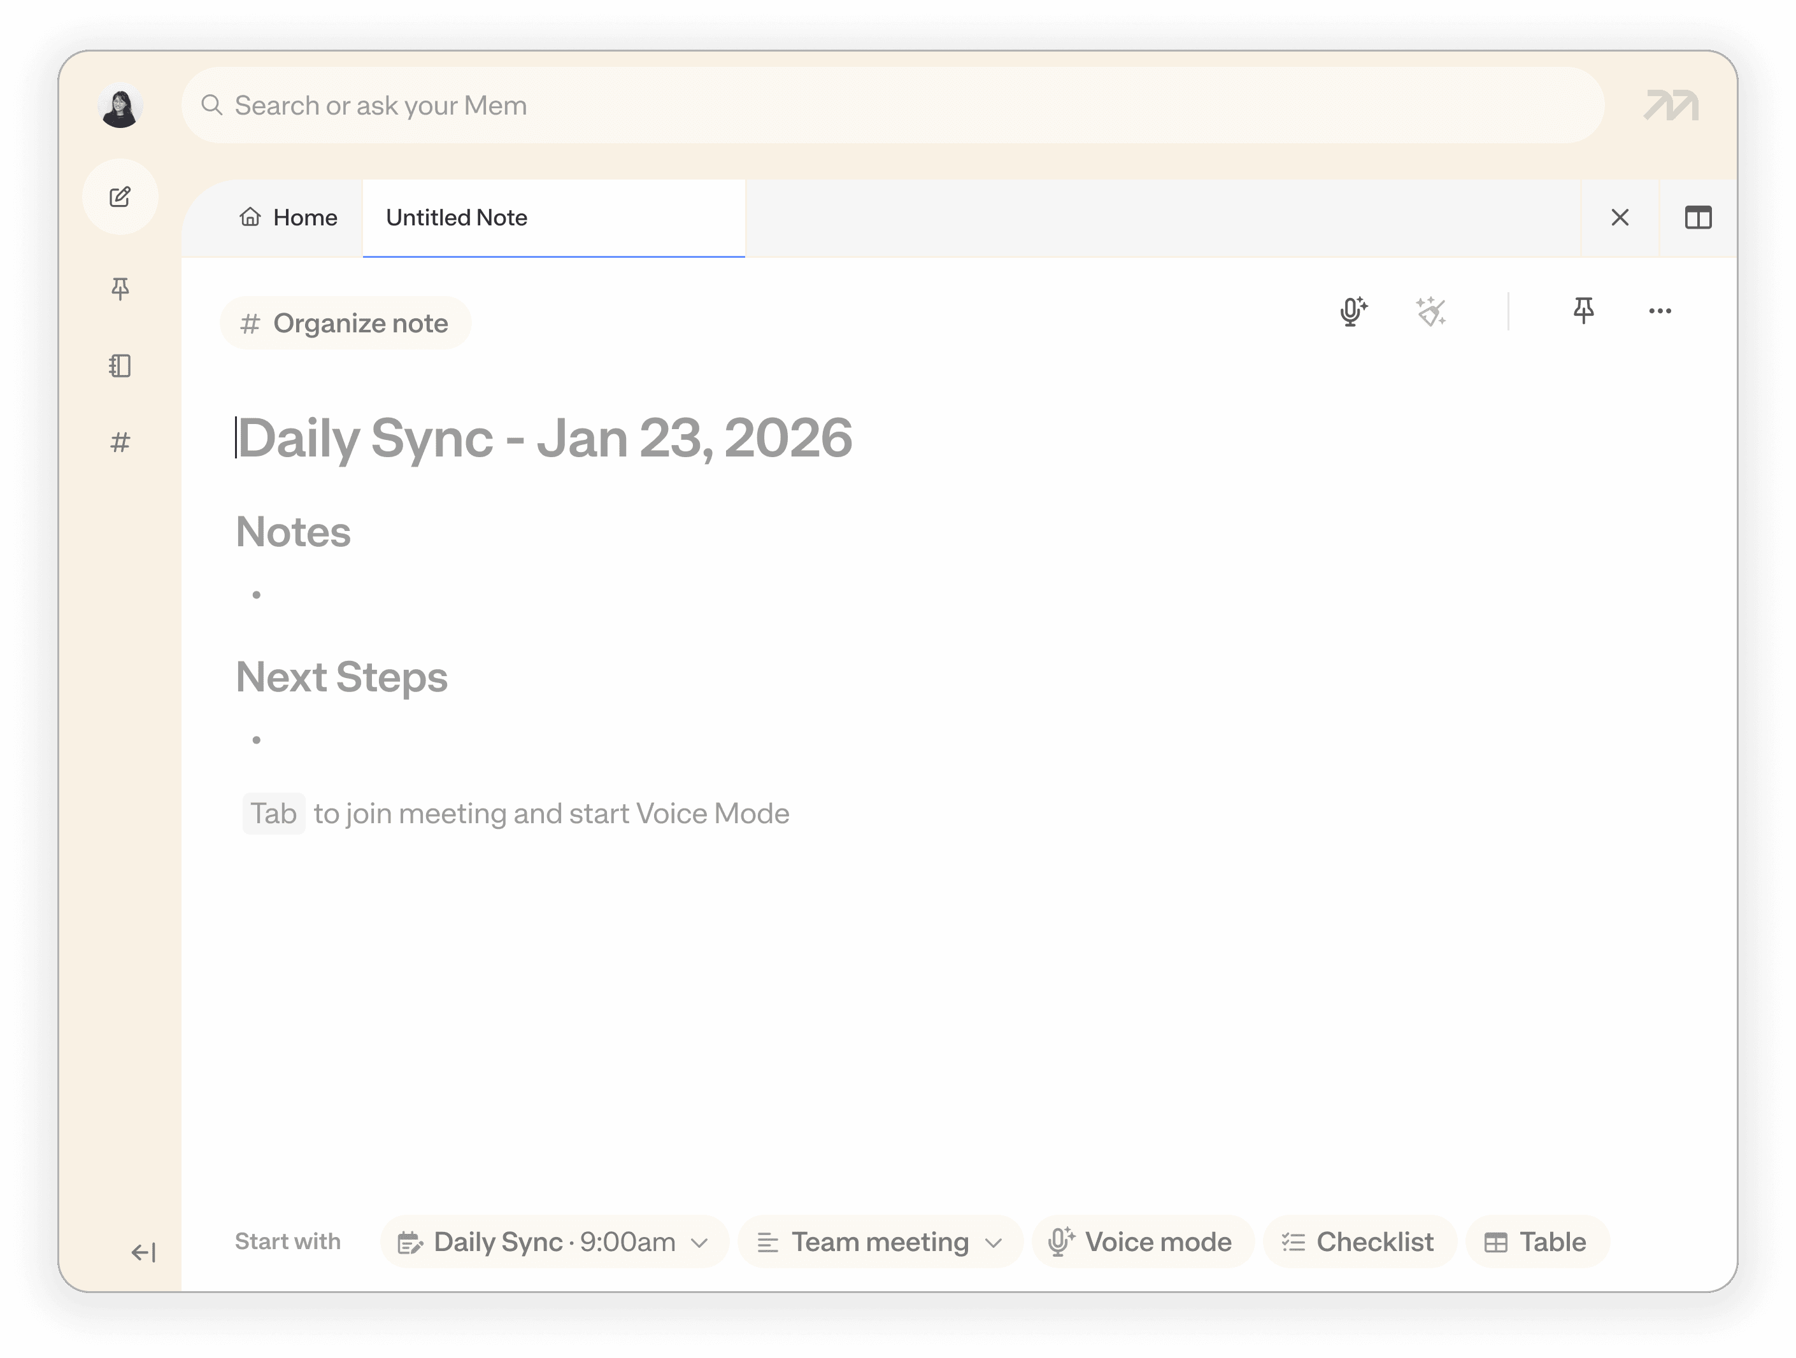Click the new note compose icon
This screenshot has height=1358, width=1796.
pos(120,197)
